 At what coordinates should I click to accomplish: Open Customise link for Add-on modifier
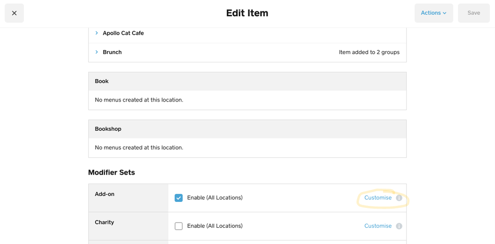pos(378,198)
